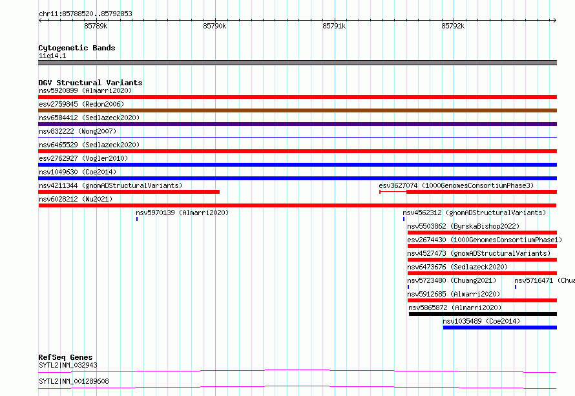Select the esv2762927 (Vogler2010) blue bar
575x396 pixels.
[x=297, y=165]
